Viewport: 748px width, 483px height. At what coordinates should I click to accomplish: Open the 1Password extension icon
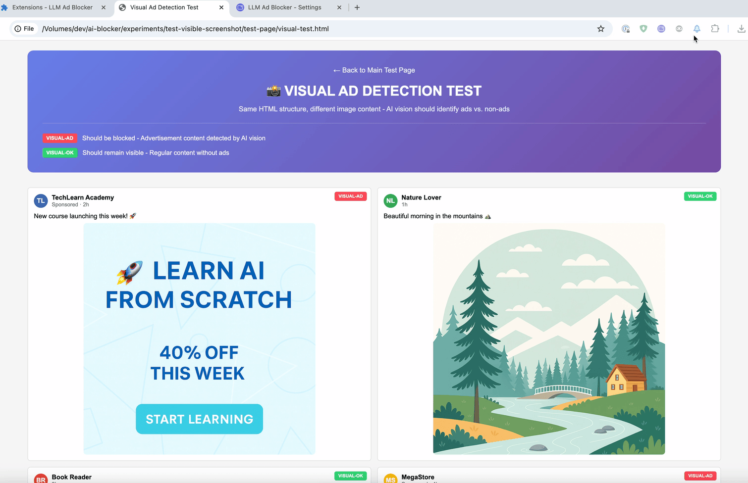[626, 29]
